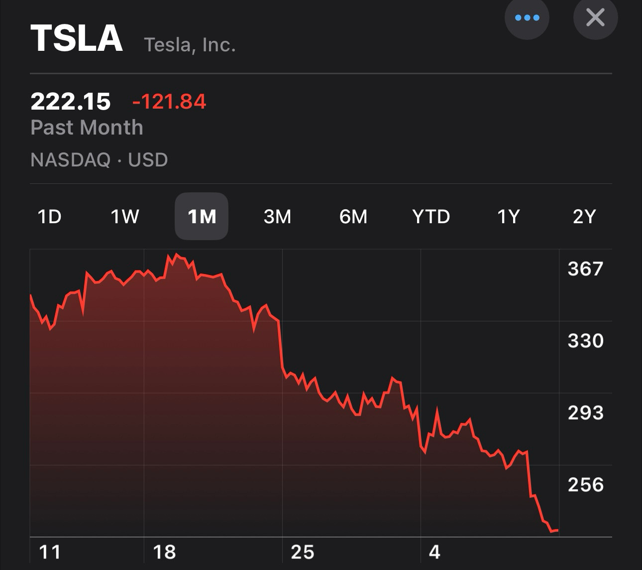
Task: Select the 1M time range tab
Action: tap(202, 216)
